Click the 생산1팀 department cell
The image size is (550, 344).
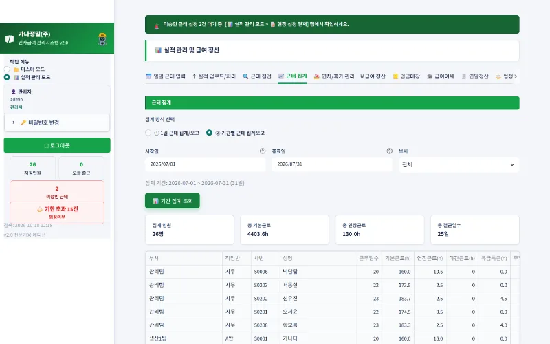[x=184, y=338]
